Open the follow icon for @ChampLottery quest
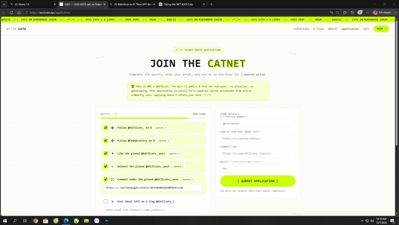 tap(113, 140)
